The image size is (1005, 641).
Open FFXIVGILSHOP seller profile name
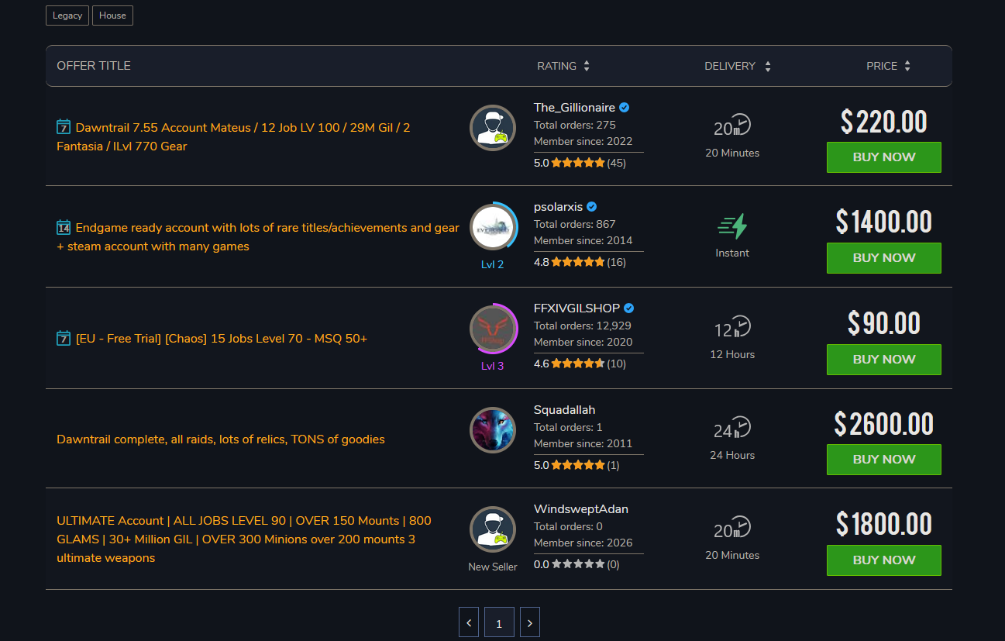coord(576,308)
